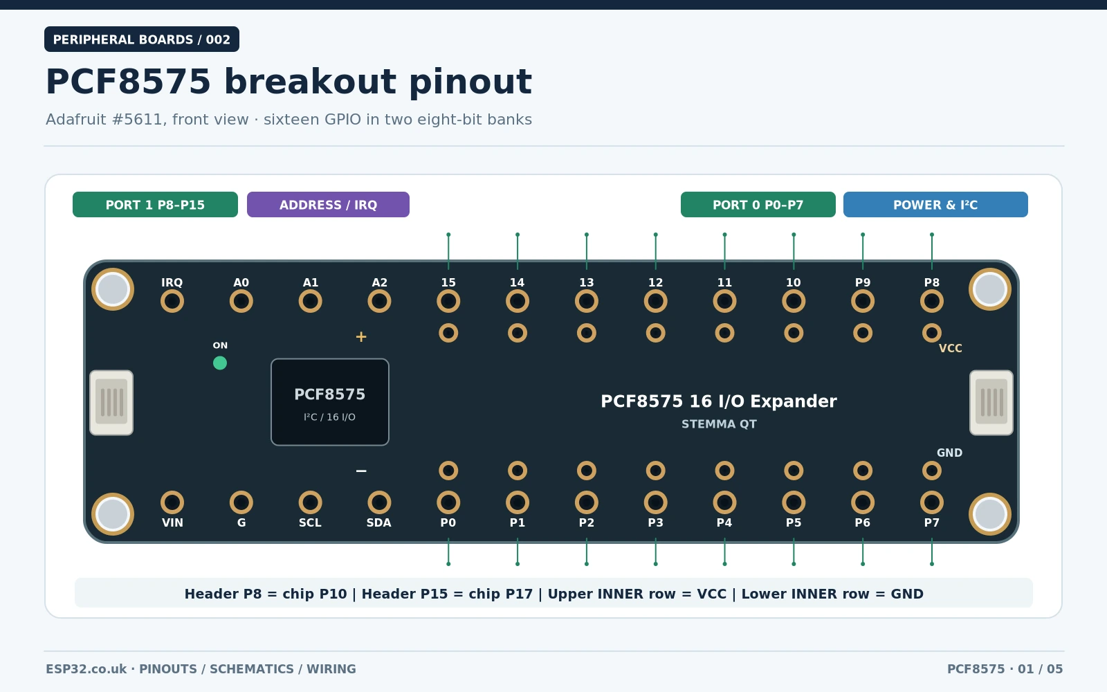Screen dimensions: 1107x692
Task: Select the POWER & I²C legend tag
Action: pos(935,205)
